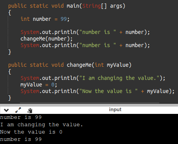Viewport: 178px width, 144px height.
Task: Click the closing brace of the changeMe method
Action: 10,98
